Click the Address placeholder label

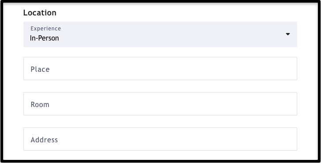click(x=44, y=140)
